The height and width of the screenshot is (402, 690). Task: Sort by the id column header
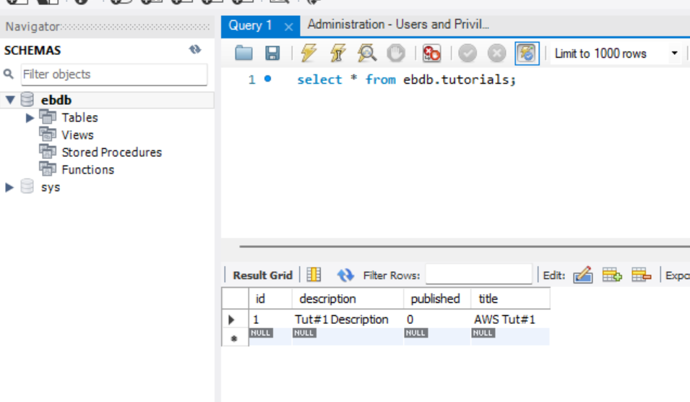pyautogui.click(x=269, y=299)
